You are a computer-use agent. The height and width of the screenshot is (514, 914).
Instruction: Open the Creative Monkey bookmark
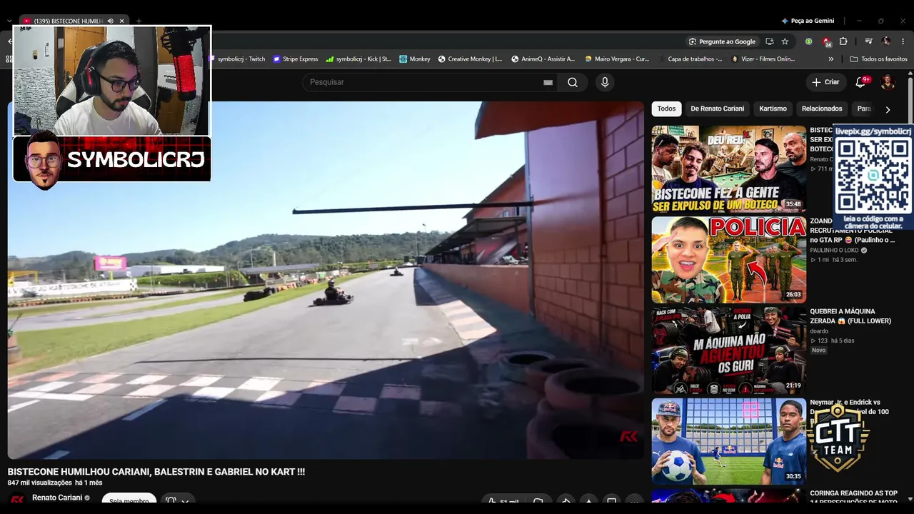point(470,59)
